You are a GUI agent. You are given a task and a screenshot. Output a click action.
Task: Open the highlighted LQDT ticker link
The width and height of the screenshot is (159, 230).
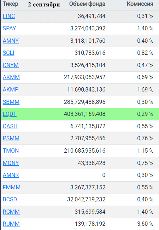(x=10, y=114)
